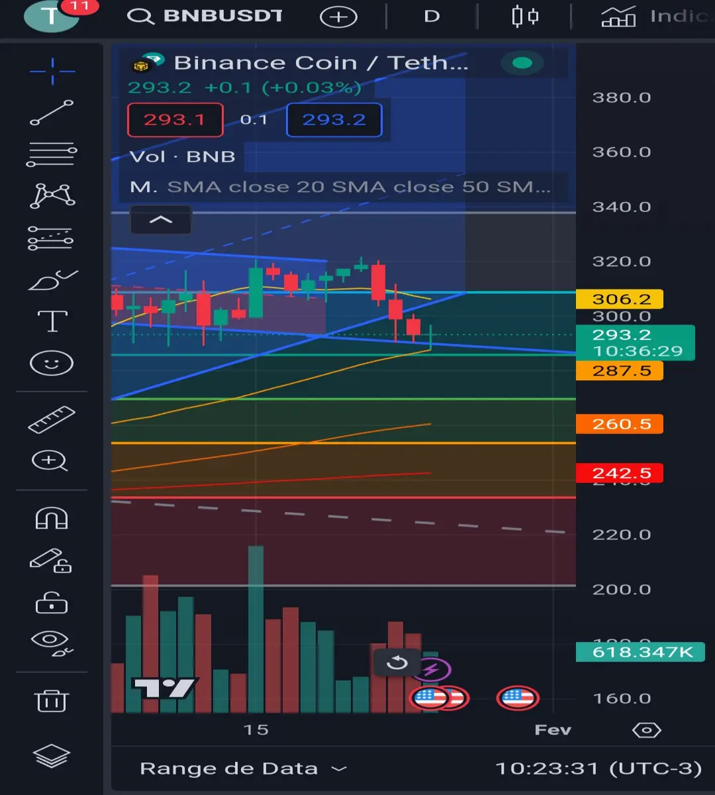715x795 pixels.
Task: Select the ruler measure tool
Action: [x=52, y=419]
